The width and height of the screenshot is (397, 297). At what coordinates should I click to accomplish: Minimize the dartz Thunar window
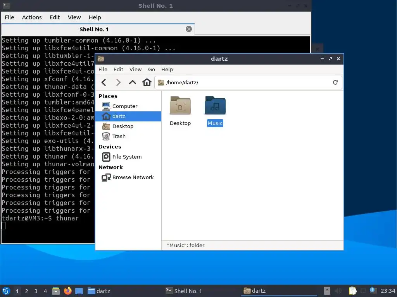pos(322,59)
